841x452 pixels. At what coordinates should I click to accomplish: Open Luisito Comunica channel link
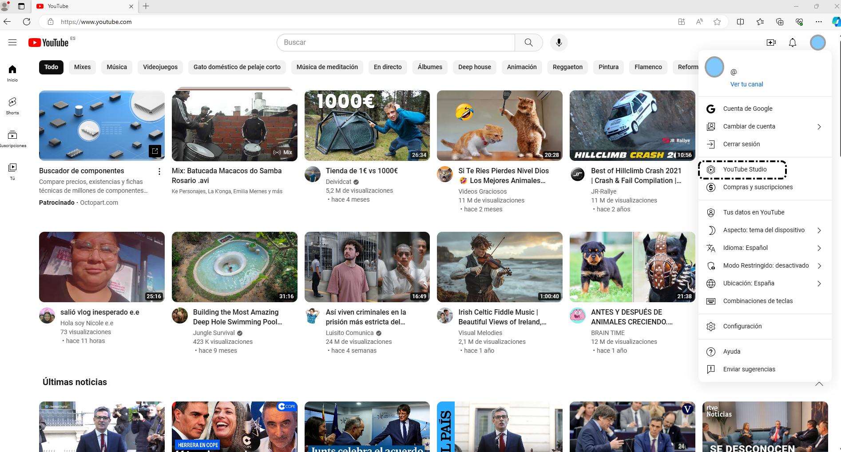349,333
